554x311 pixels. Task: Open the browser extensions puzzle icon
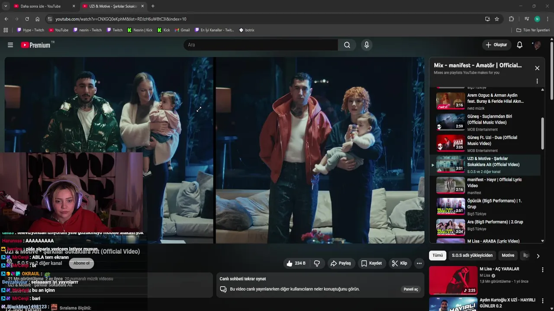click(511, 19)
